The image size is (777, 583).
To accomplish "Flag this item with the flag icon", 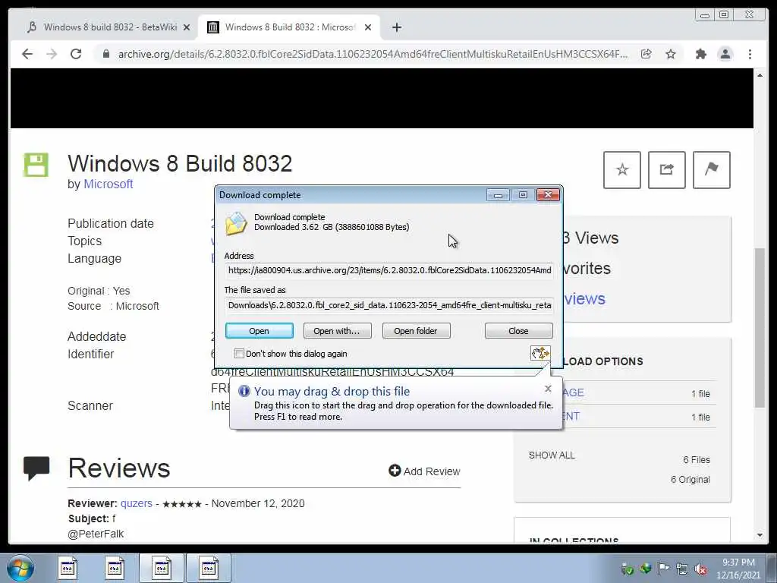I will (711, 170).
